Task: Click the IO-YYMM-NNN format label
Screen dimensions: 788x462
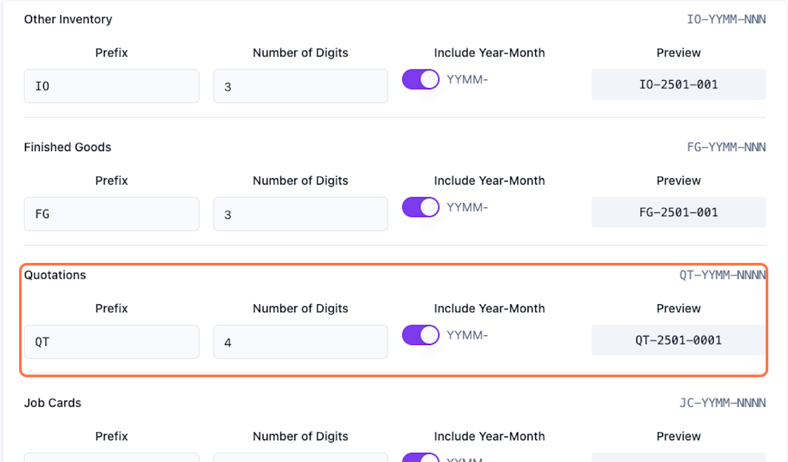Action: (x=726, y=19)
